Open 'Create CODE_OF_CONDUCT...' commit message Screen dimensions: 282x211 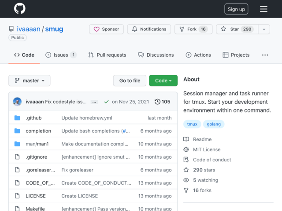[x=96, y=183]
